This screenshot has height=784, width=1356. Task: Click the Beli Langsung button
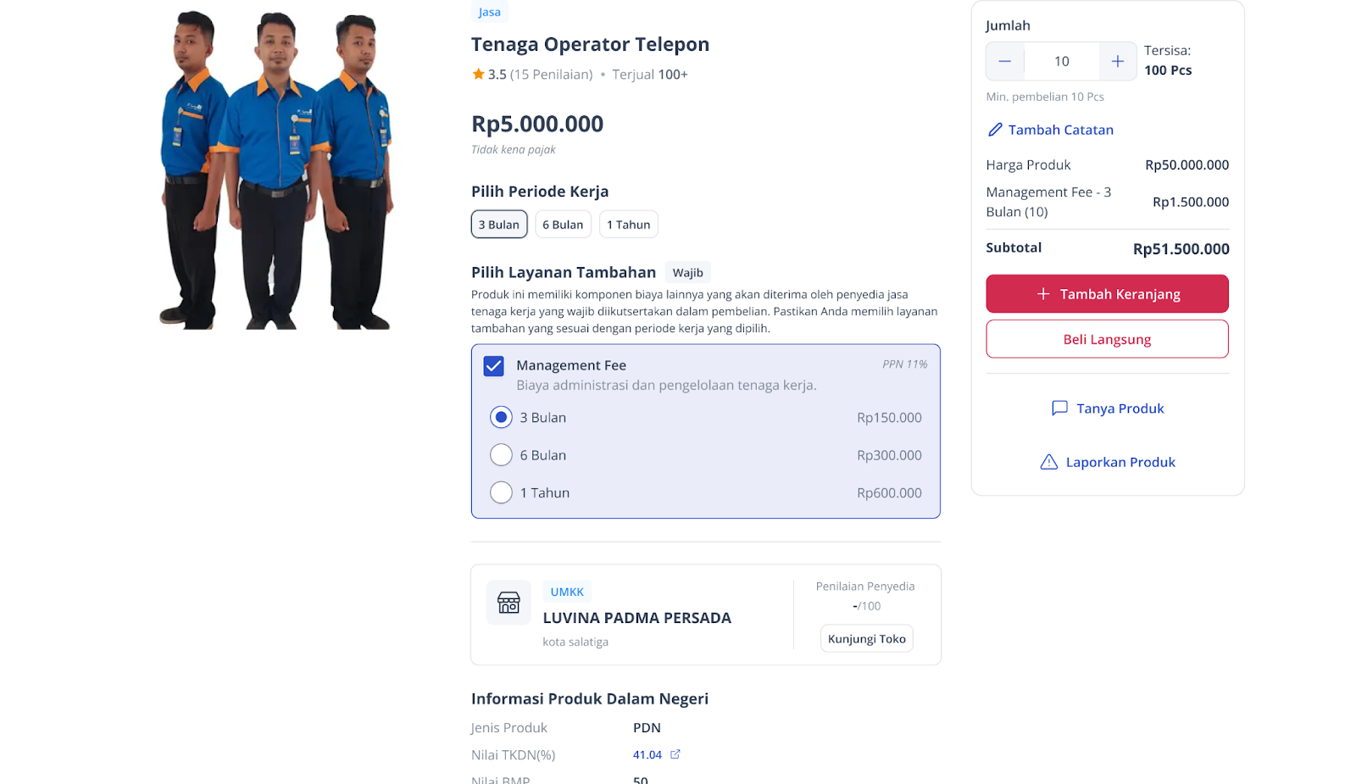point(1107,339)
